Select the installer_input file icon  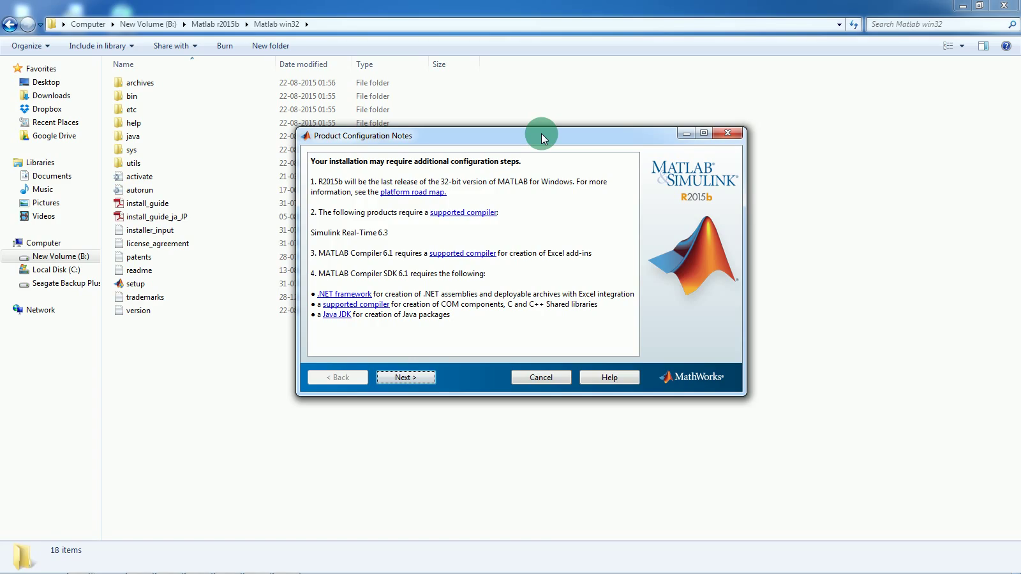click(x=118, y=230)
